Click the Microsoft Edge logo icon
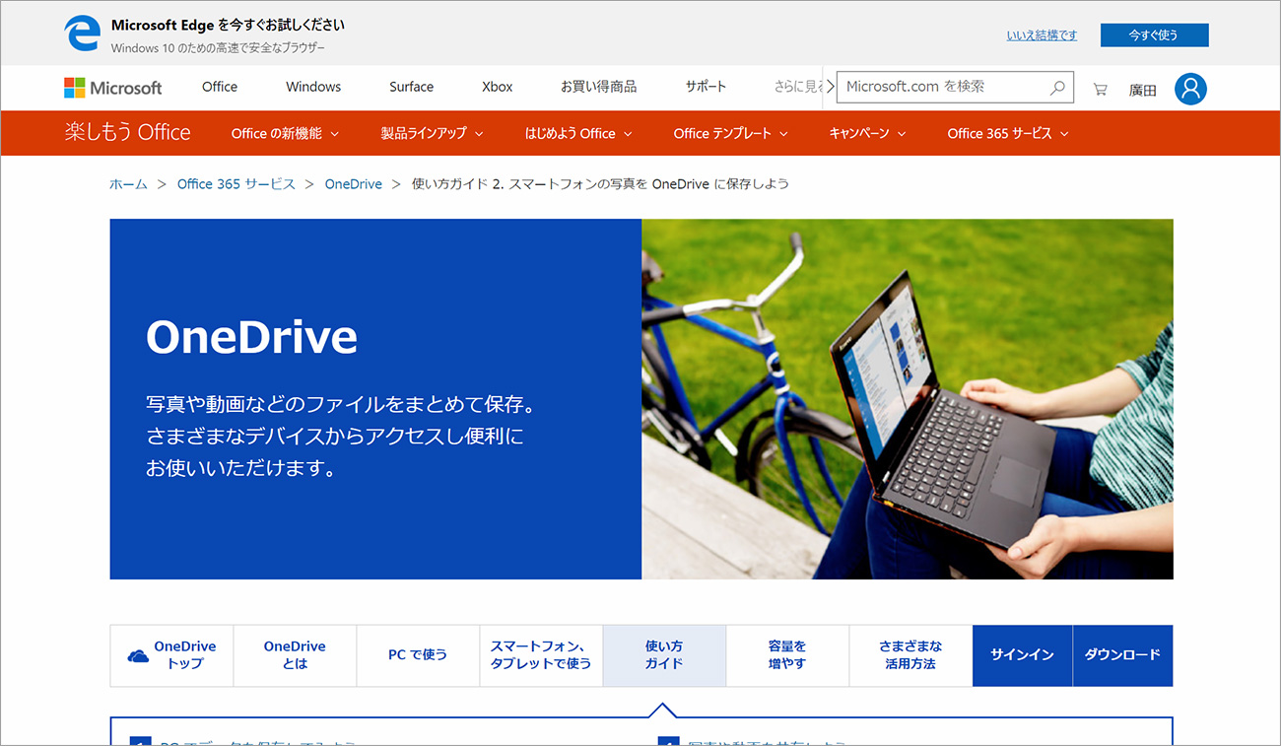The width and height of the screenshot is (1281, 746). click(x=83, y=34)
